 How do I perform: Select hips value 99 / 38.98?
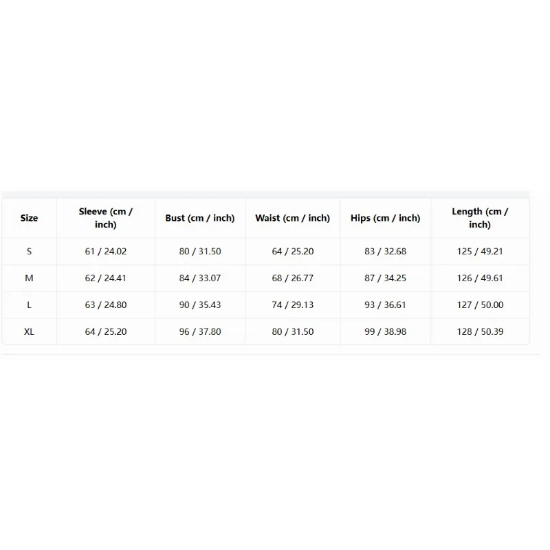385,331
